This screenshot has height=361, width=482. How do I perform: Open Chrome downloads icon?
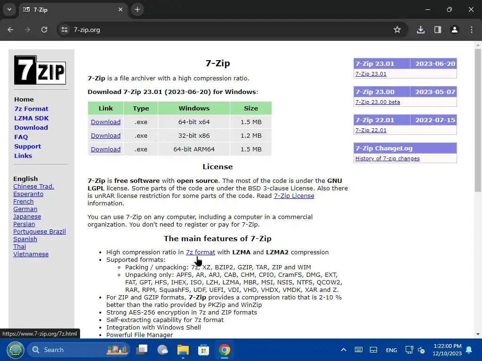[421, 30]
